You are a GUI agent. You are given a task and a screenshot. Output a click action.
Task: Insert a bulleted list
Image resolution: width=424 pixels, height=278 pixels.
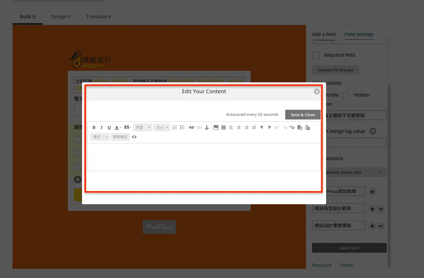point(182,127)
